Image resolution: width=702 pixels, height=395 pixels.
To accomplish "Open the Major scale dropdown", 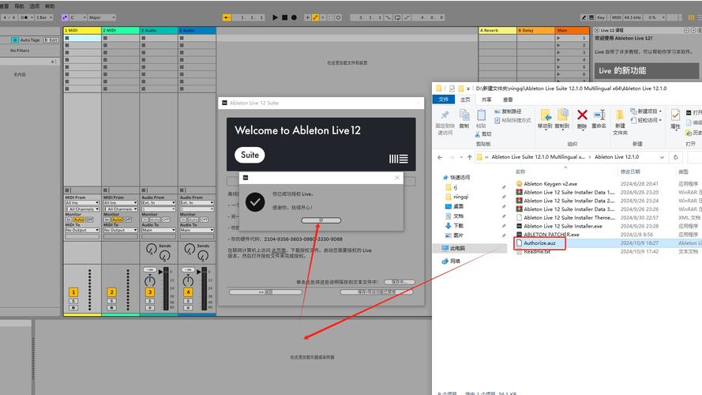I will tap(102, 17).
